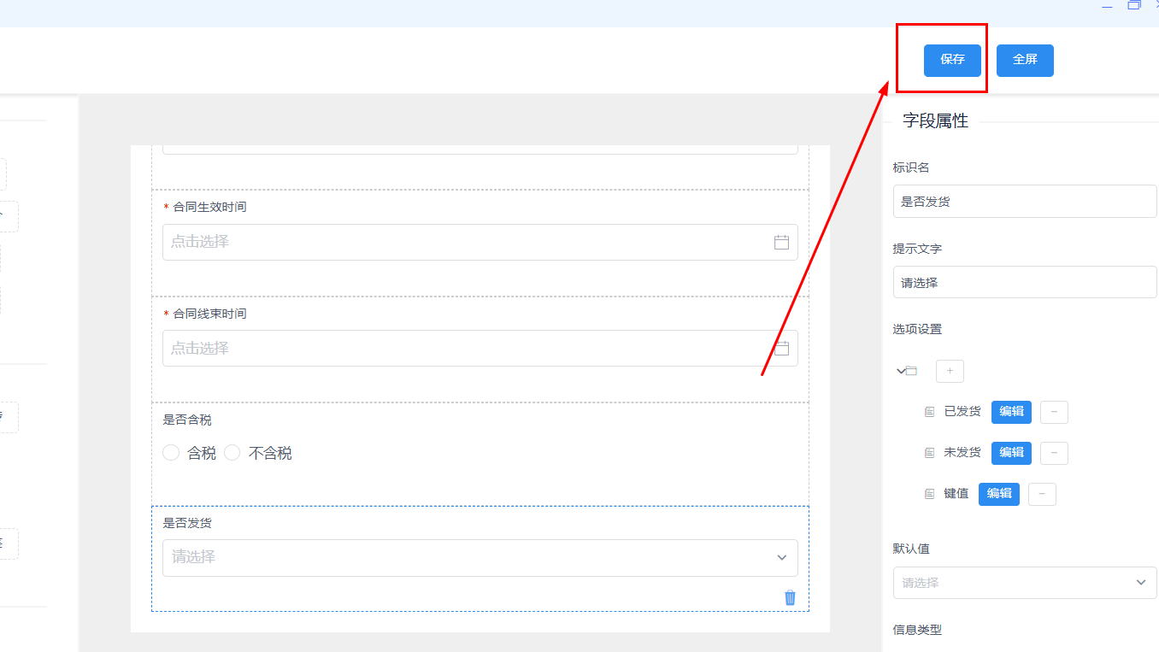Click the calendar icon in 合同生效时间 field
This screenshot has height=652, width=1159.
click(781, 242)
